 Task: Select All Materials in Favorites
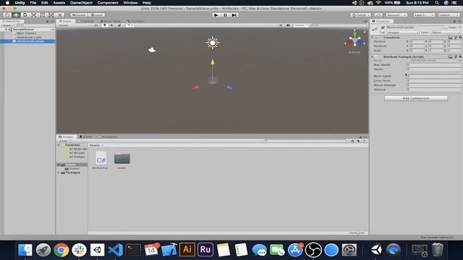(x=78, y=149)
